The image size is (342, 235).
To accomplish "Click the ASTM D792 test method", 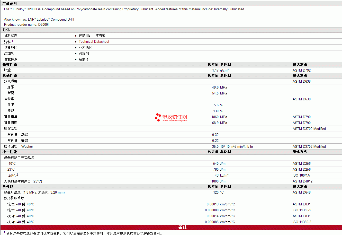I will (x=302, y=70).
